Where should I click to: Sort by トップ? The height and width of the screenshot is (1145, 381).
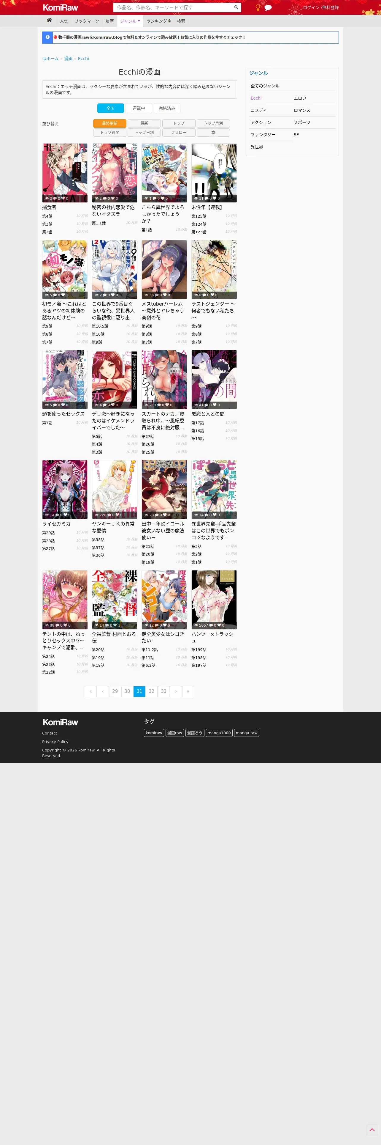179,123
